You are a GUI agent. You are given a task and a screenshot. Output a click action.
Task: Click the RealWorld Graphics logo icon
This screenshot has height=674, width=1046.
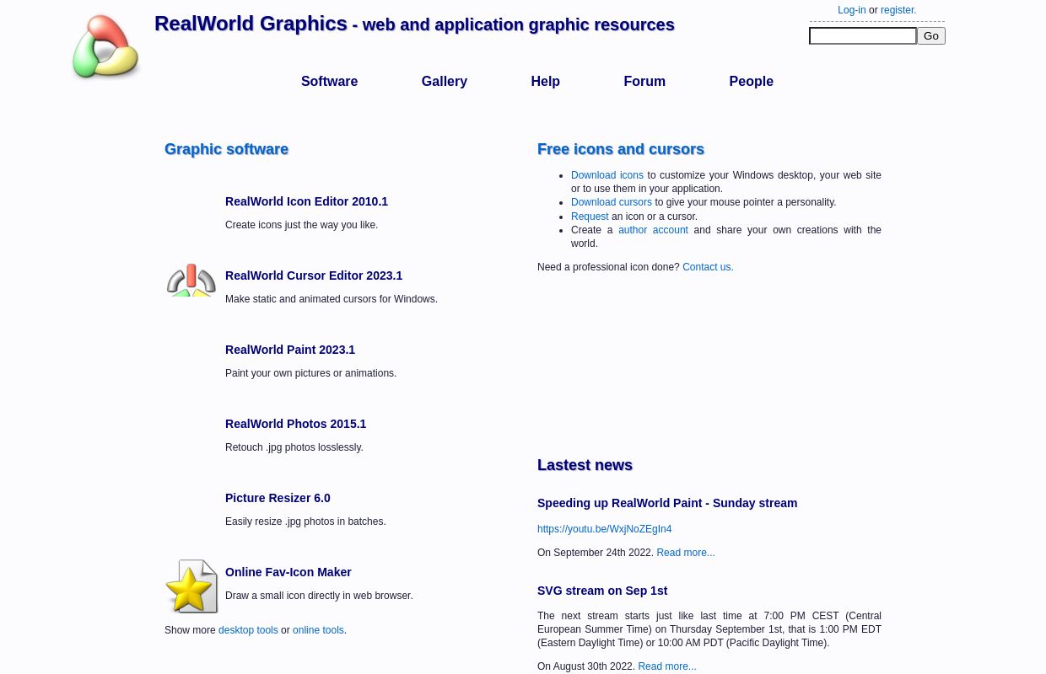point(105,46)
